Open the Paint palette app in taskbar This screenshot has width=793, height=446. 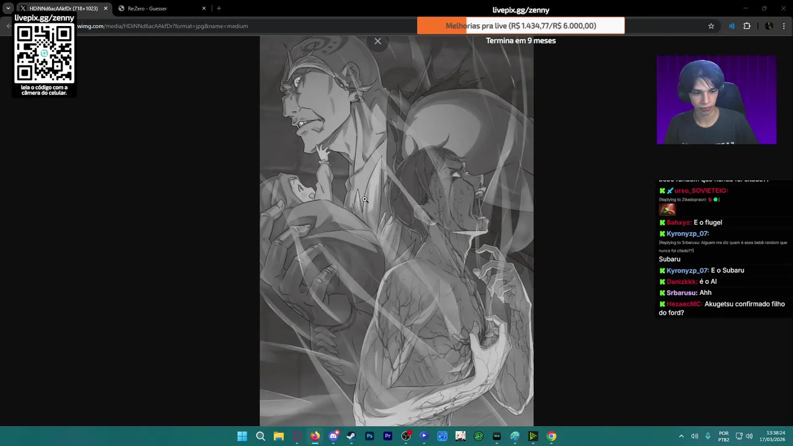pyautogui.click(x=515, y=436)
